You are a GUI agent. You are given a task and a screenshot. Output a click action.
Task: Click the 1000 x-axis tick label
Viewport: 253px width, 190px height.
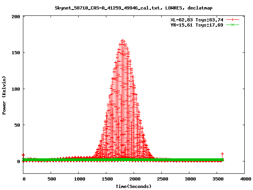tap(79, 179)
